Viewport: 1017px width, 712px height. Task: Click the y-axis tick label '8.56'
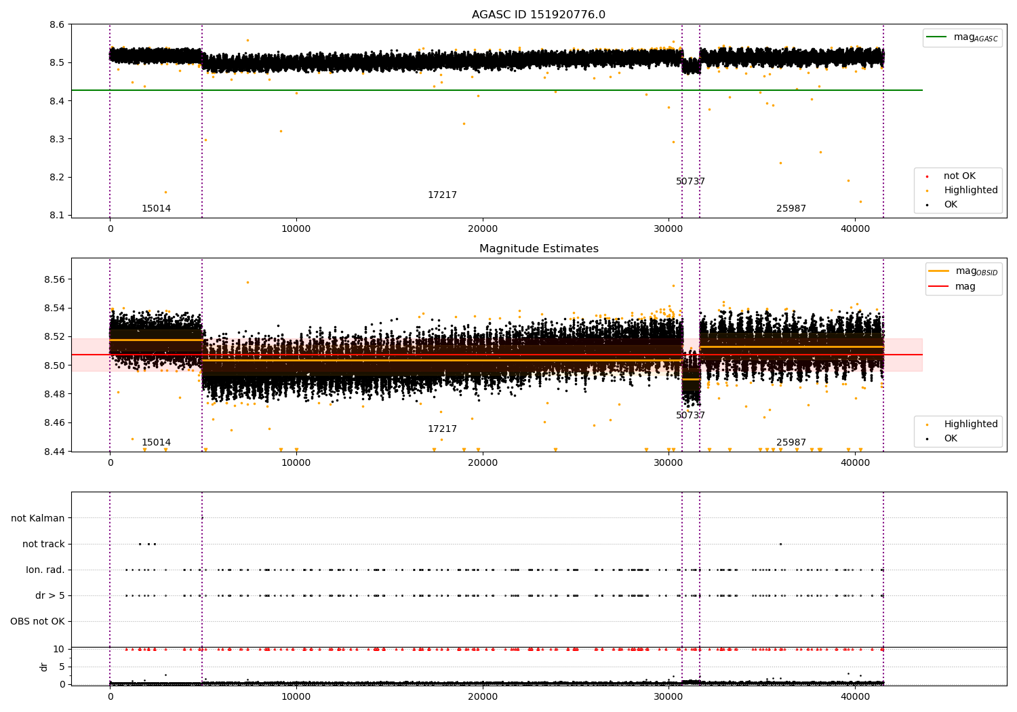coord(54,280)
